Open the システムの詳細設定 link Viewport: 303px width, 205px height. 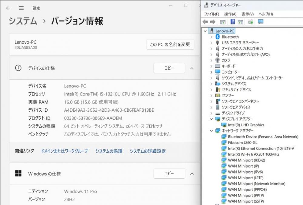pos(148,151)
